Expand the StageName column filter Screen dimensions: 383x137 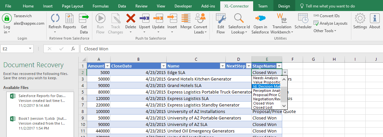coord(279,66)
